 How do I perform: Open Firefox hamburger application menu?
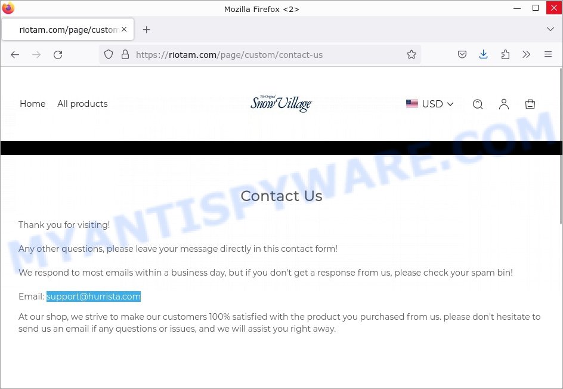click(x=548, y=54)
